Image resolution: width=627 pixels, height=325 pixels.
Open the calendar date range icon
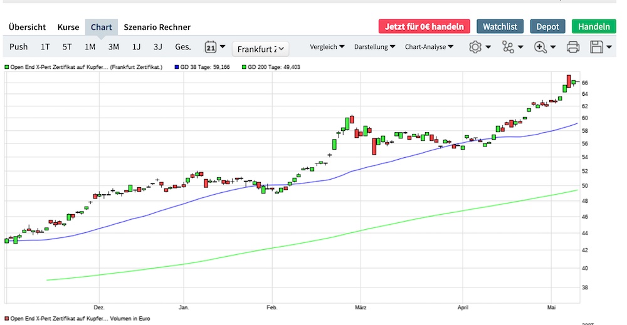[211, 47]
